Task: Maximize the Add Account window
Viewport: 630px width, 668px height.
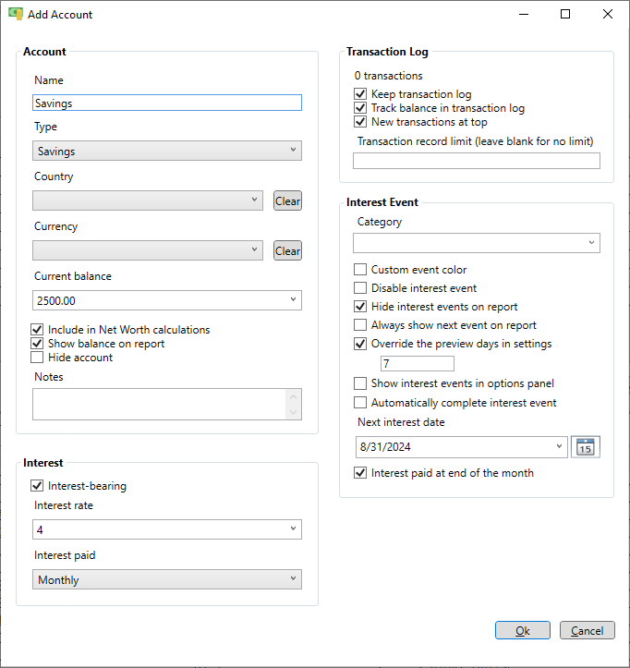Action: 564,14
